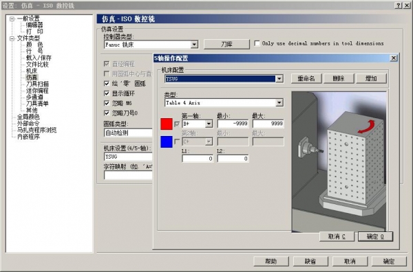Toggle the 忽略 M6 checkbox
Viewport: 413px width, 272px height.
(107, 103)
